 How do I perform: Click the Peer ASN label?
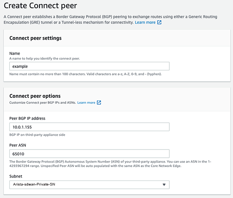pyautogui.click(x=17, y=145)
